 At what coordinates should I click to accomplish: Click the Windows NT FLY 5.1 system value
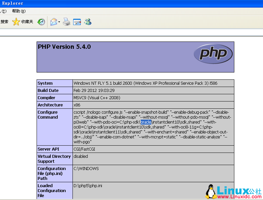coord(145,83)
